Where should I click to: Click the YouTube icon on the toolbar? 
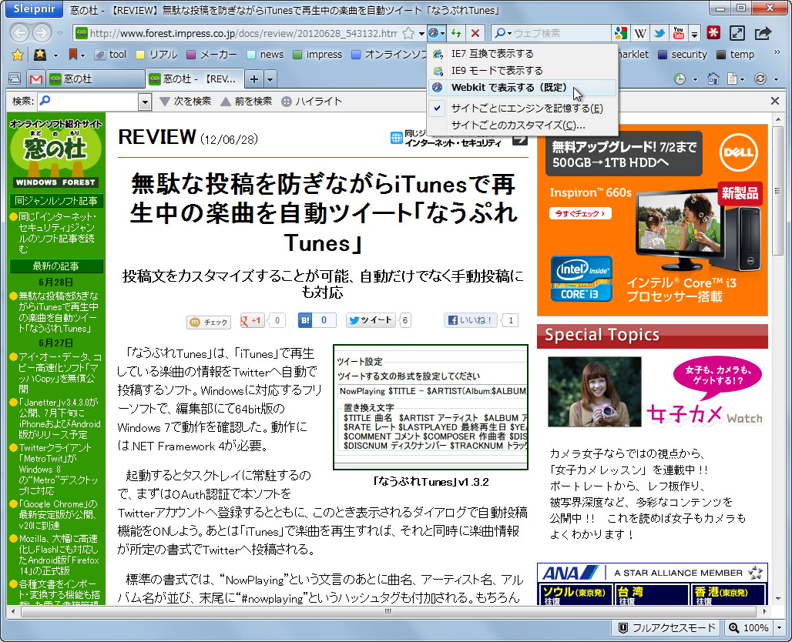click(680, 34)
